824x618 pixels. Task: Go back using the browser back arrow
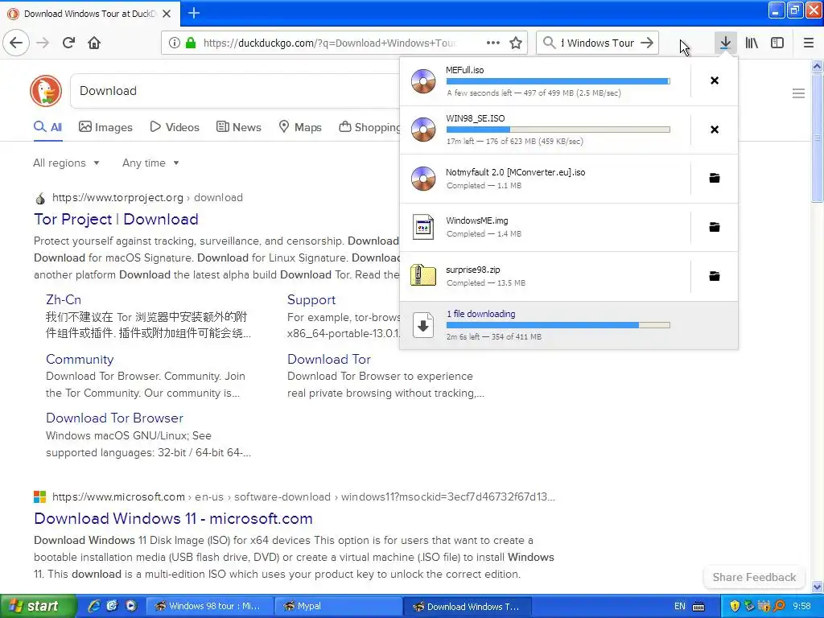coord(16,43)
